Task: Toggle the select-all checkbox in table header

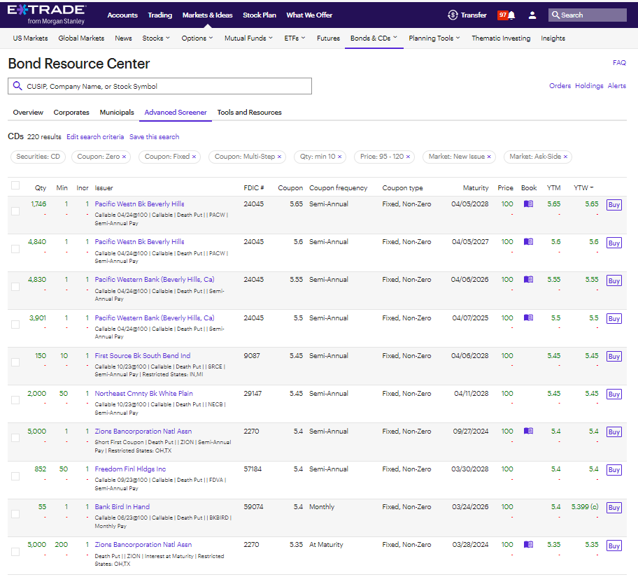Action: [x=15, y=185]
